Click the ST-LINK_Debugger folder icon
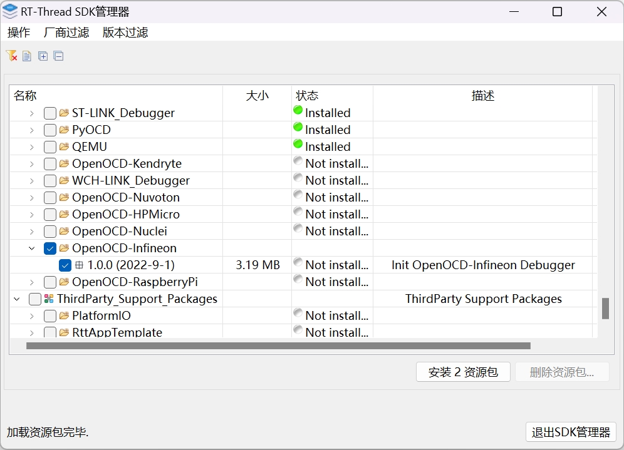This screenshot has width=624, height=450. click(x=64, y=113)
